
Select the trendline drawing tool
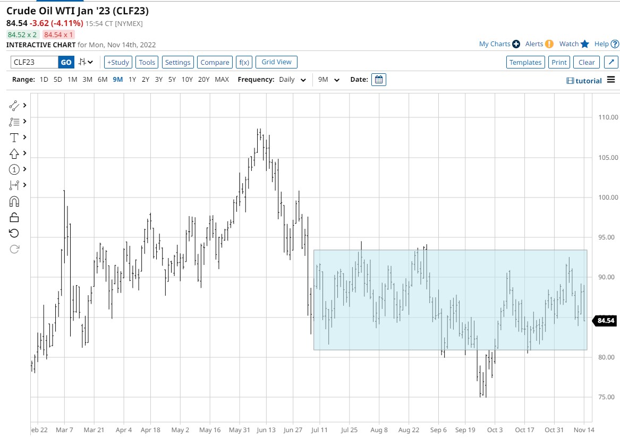(x=14, y=105)
